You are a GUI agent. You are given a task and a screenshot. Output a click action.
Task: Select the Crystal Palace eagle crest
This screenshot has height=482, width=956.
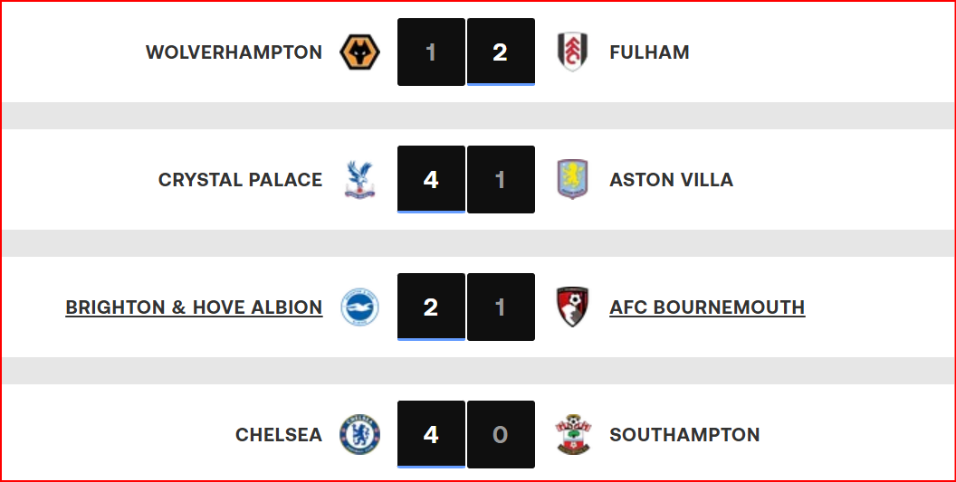tap(359, 179)
